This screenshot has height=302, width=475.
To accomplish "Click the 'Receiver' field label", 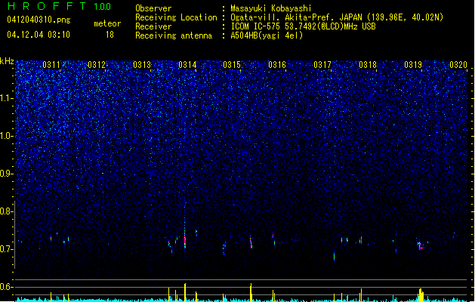I will (153, 26).
